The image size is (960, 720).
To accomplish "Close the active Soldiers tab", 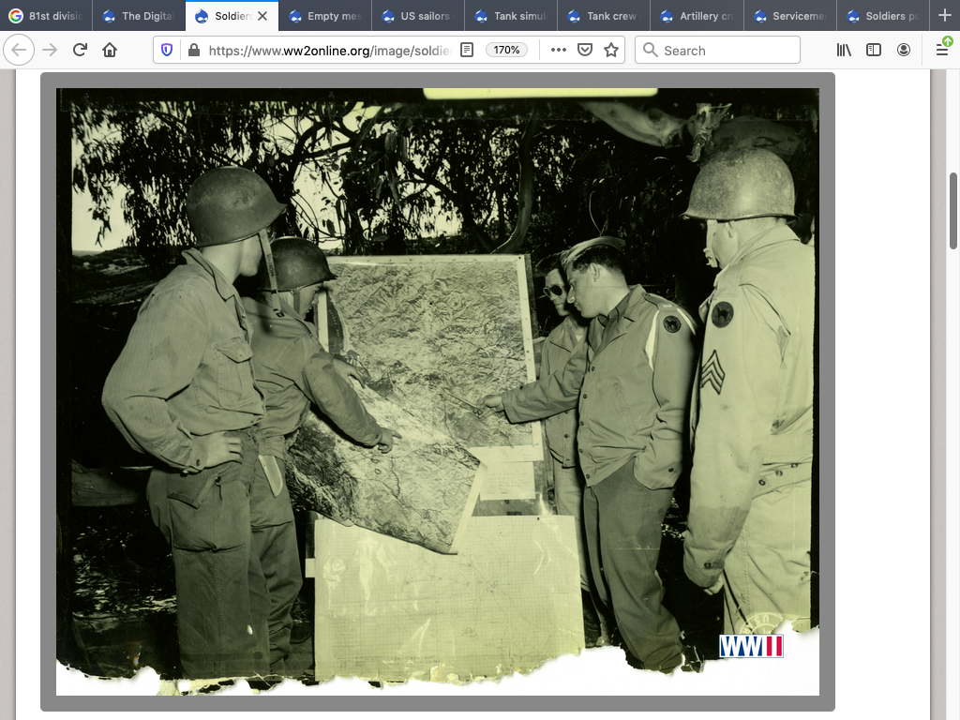I will point(262,16).
